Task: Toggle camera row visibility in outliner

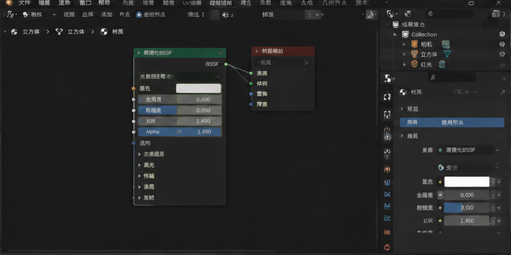Action: click(x=502, y=44)
